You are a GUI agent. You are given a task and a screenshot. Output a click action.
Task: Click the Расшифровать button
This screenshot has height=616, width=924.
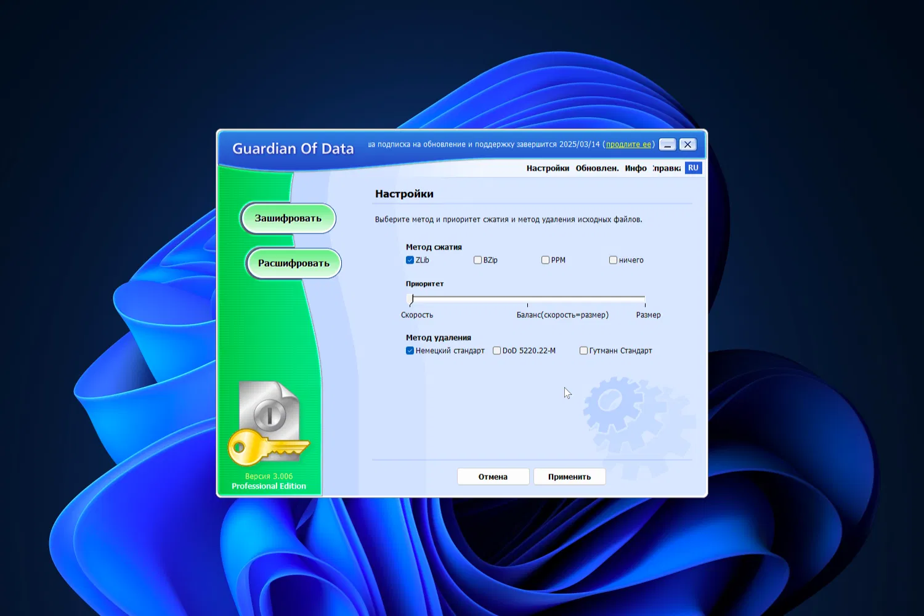pyautogui.click(x=293, y=263)
